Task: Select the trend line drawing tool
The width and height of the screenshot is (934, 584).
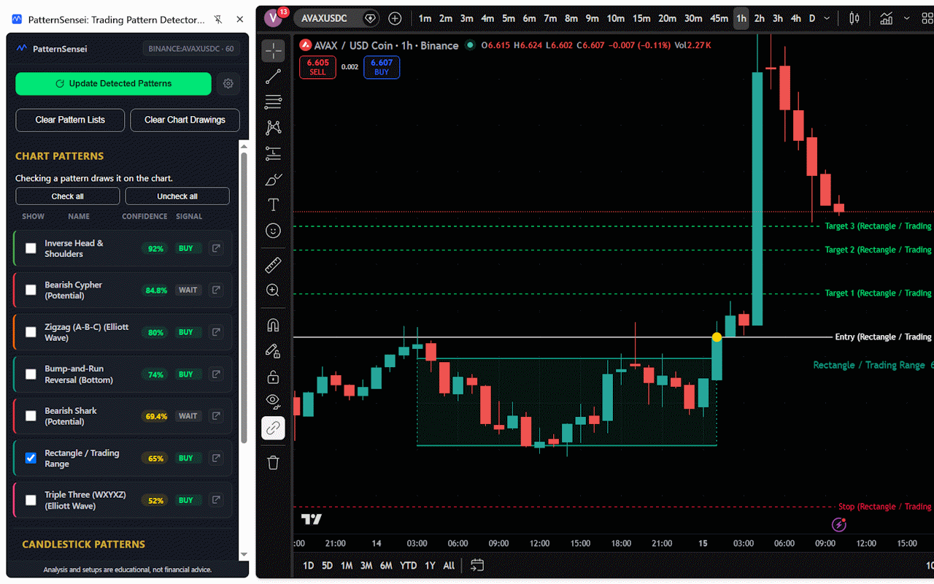Action: [273, 77]
